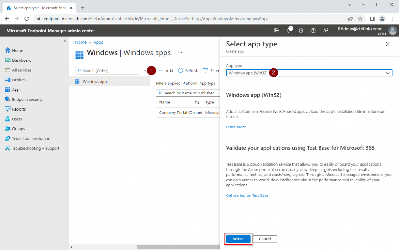
Task: Click Add in the Windows apps toolbar
Action: coord(166,71)
